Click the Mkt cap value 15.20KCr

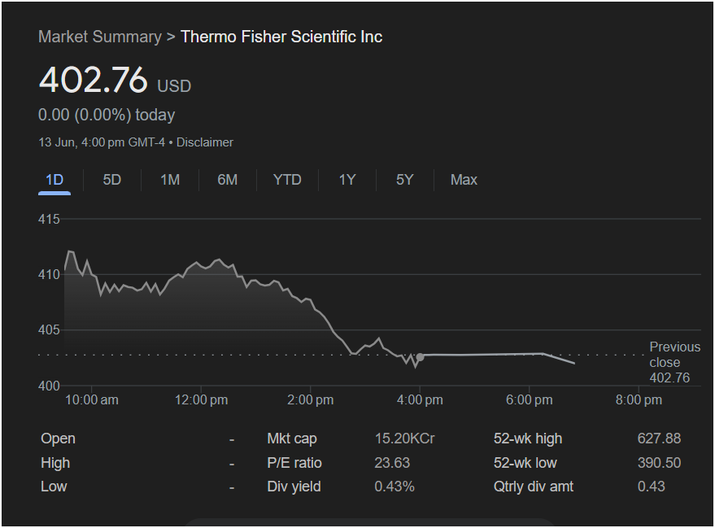pos(404,439)
